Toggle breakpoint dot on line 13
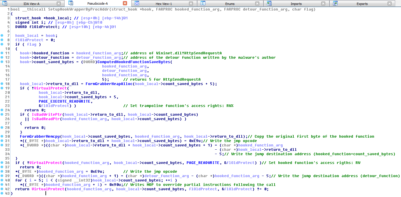The width and height of the screenshot is (401, 197). pos(2,62)
